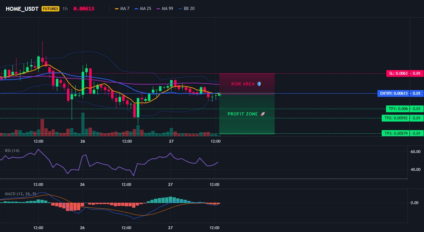The image size is (424, 232).
Task: Click the rocket icon beside PROFIT ZONE
Action: (262, 114)
